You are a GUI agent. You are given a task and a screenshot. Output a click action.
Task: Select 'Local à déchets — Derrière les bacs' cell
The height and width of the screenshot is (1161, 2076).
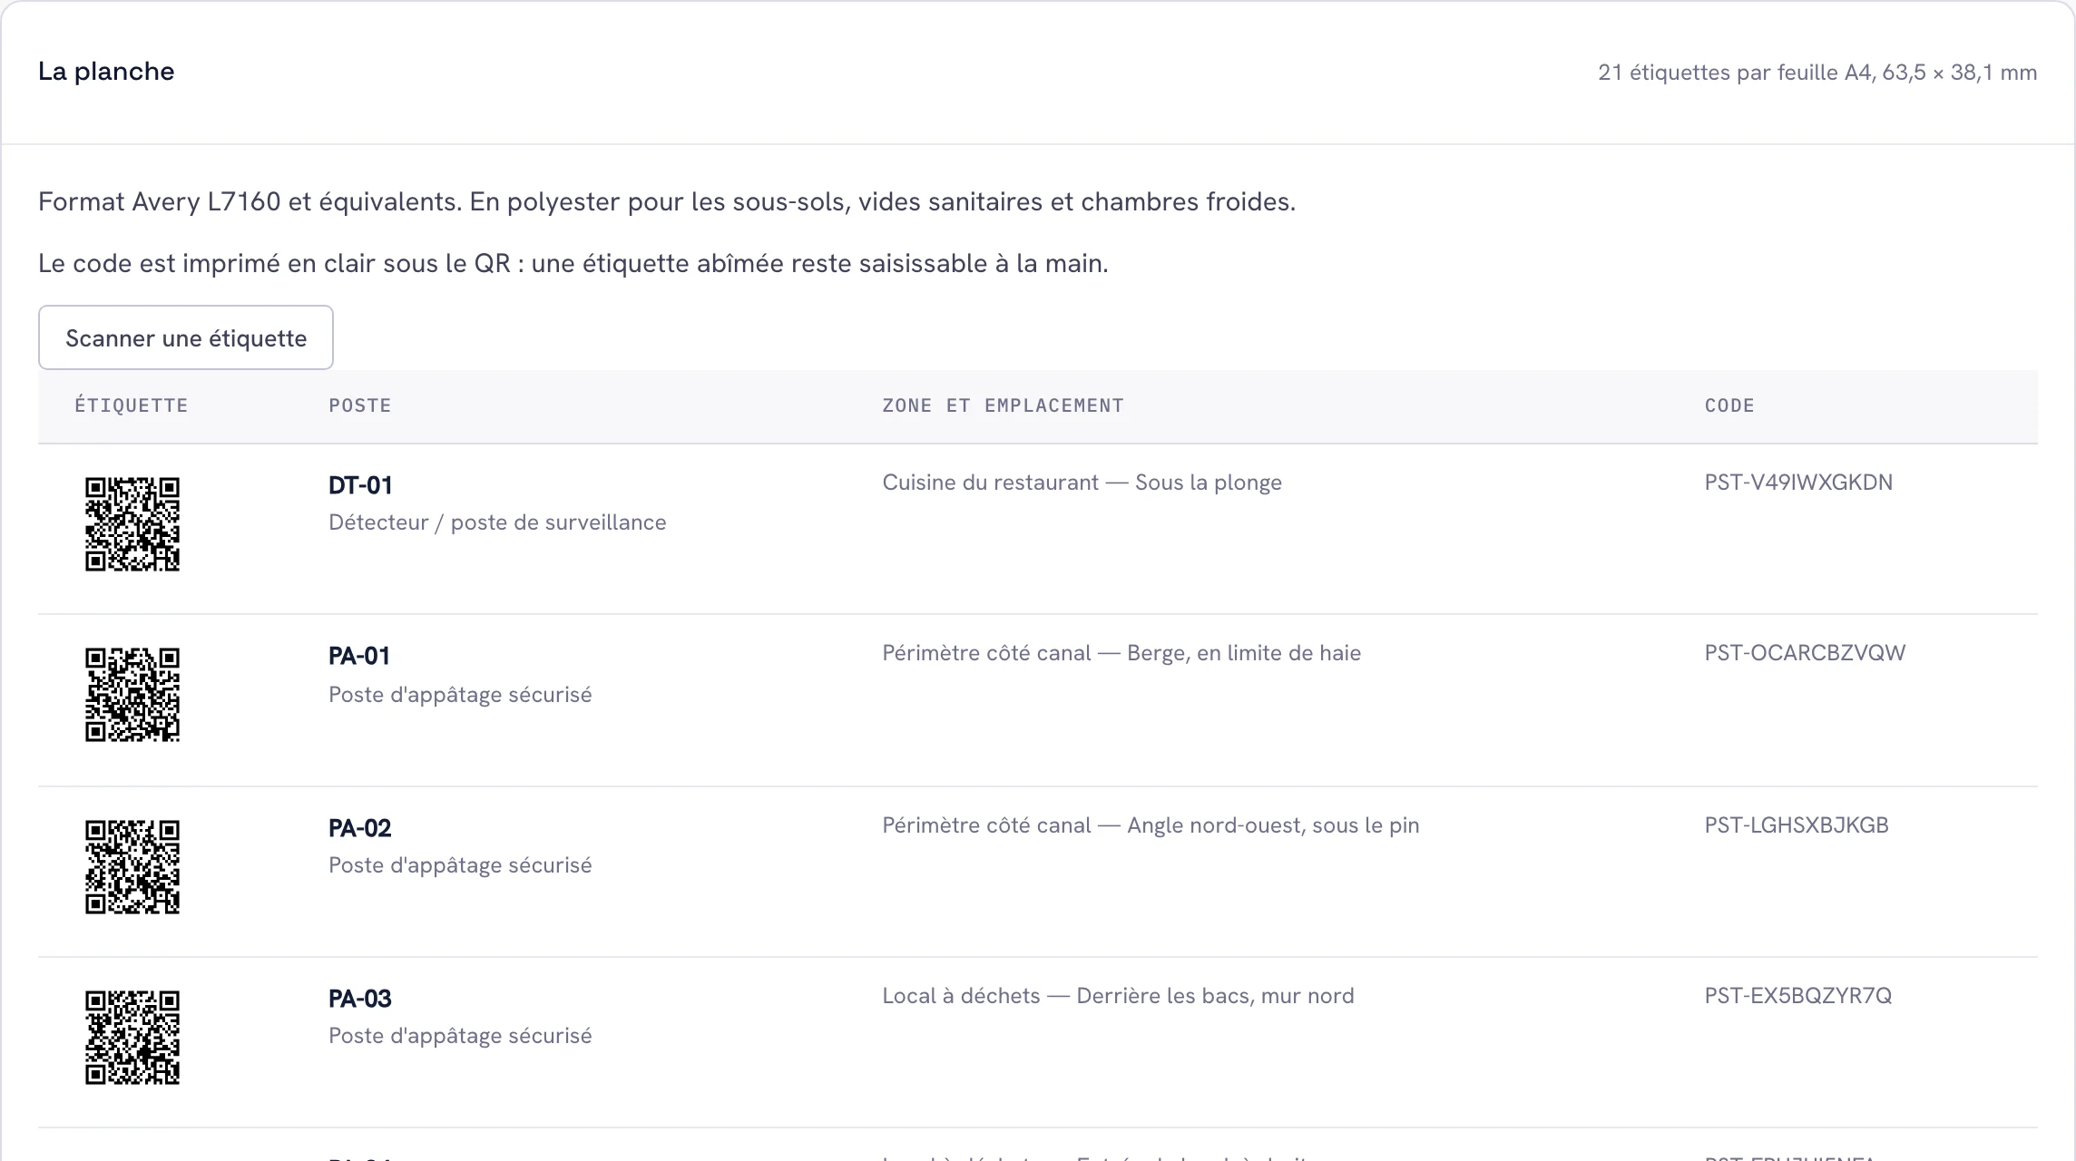1118,996
